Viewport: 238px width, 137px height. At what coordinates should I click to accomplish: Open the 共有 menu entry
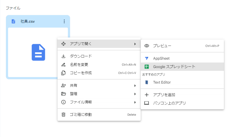coord(99,85)
